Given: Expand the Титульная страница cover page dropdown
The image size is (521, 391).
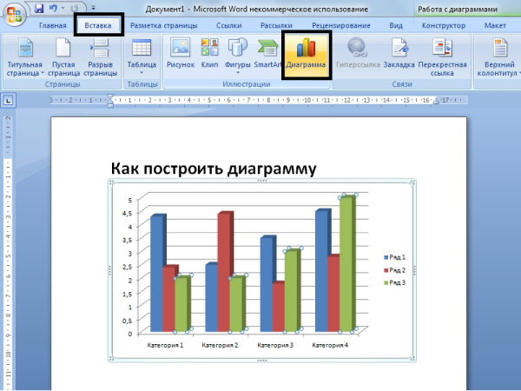Looking at the screenshot, I should (24, 55).
